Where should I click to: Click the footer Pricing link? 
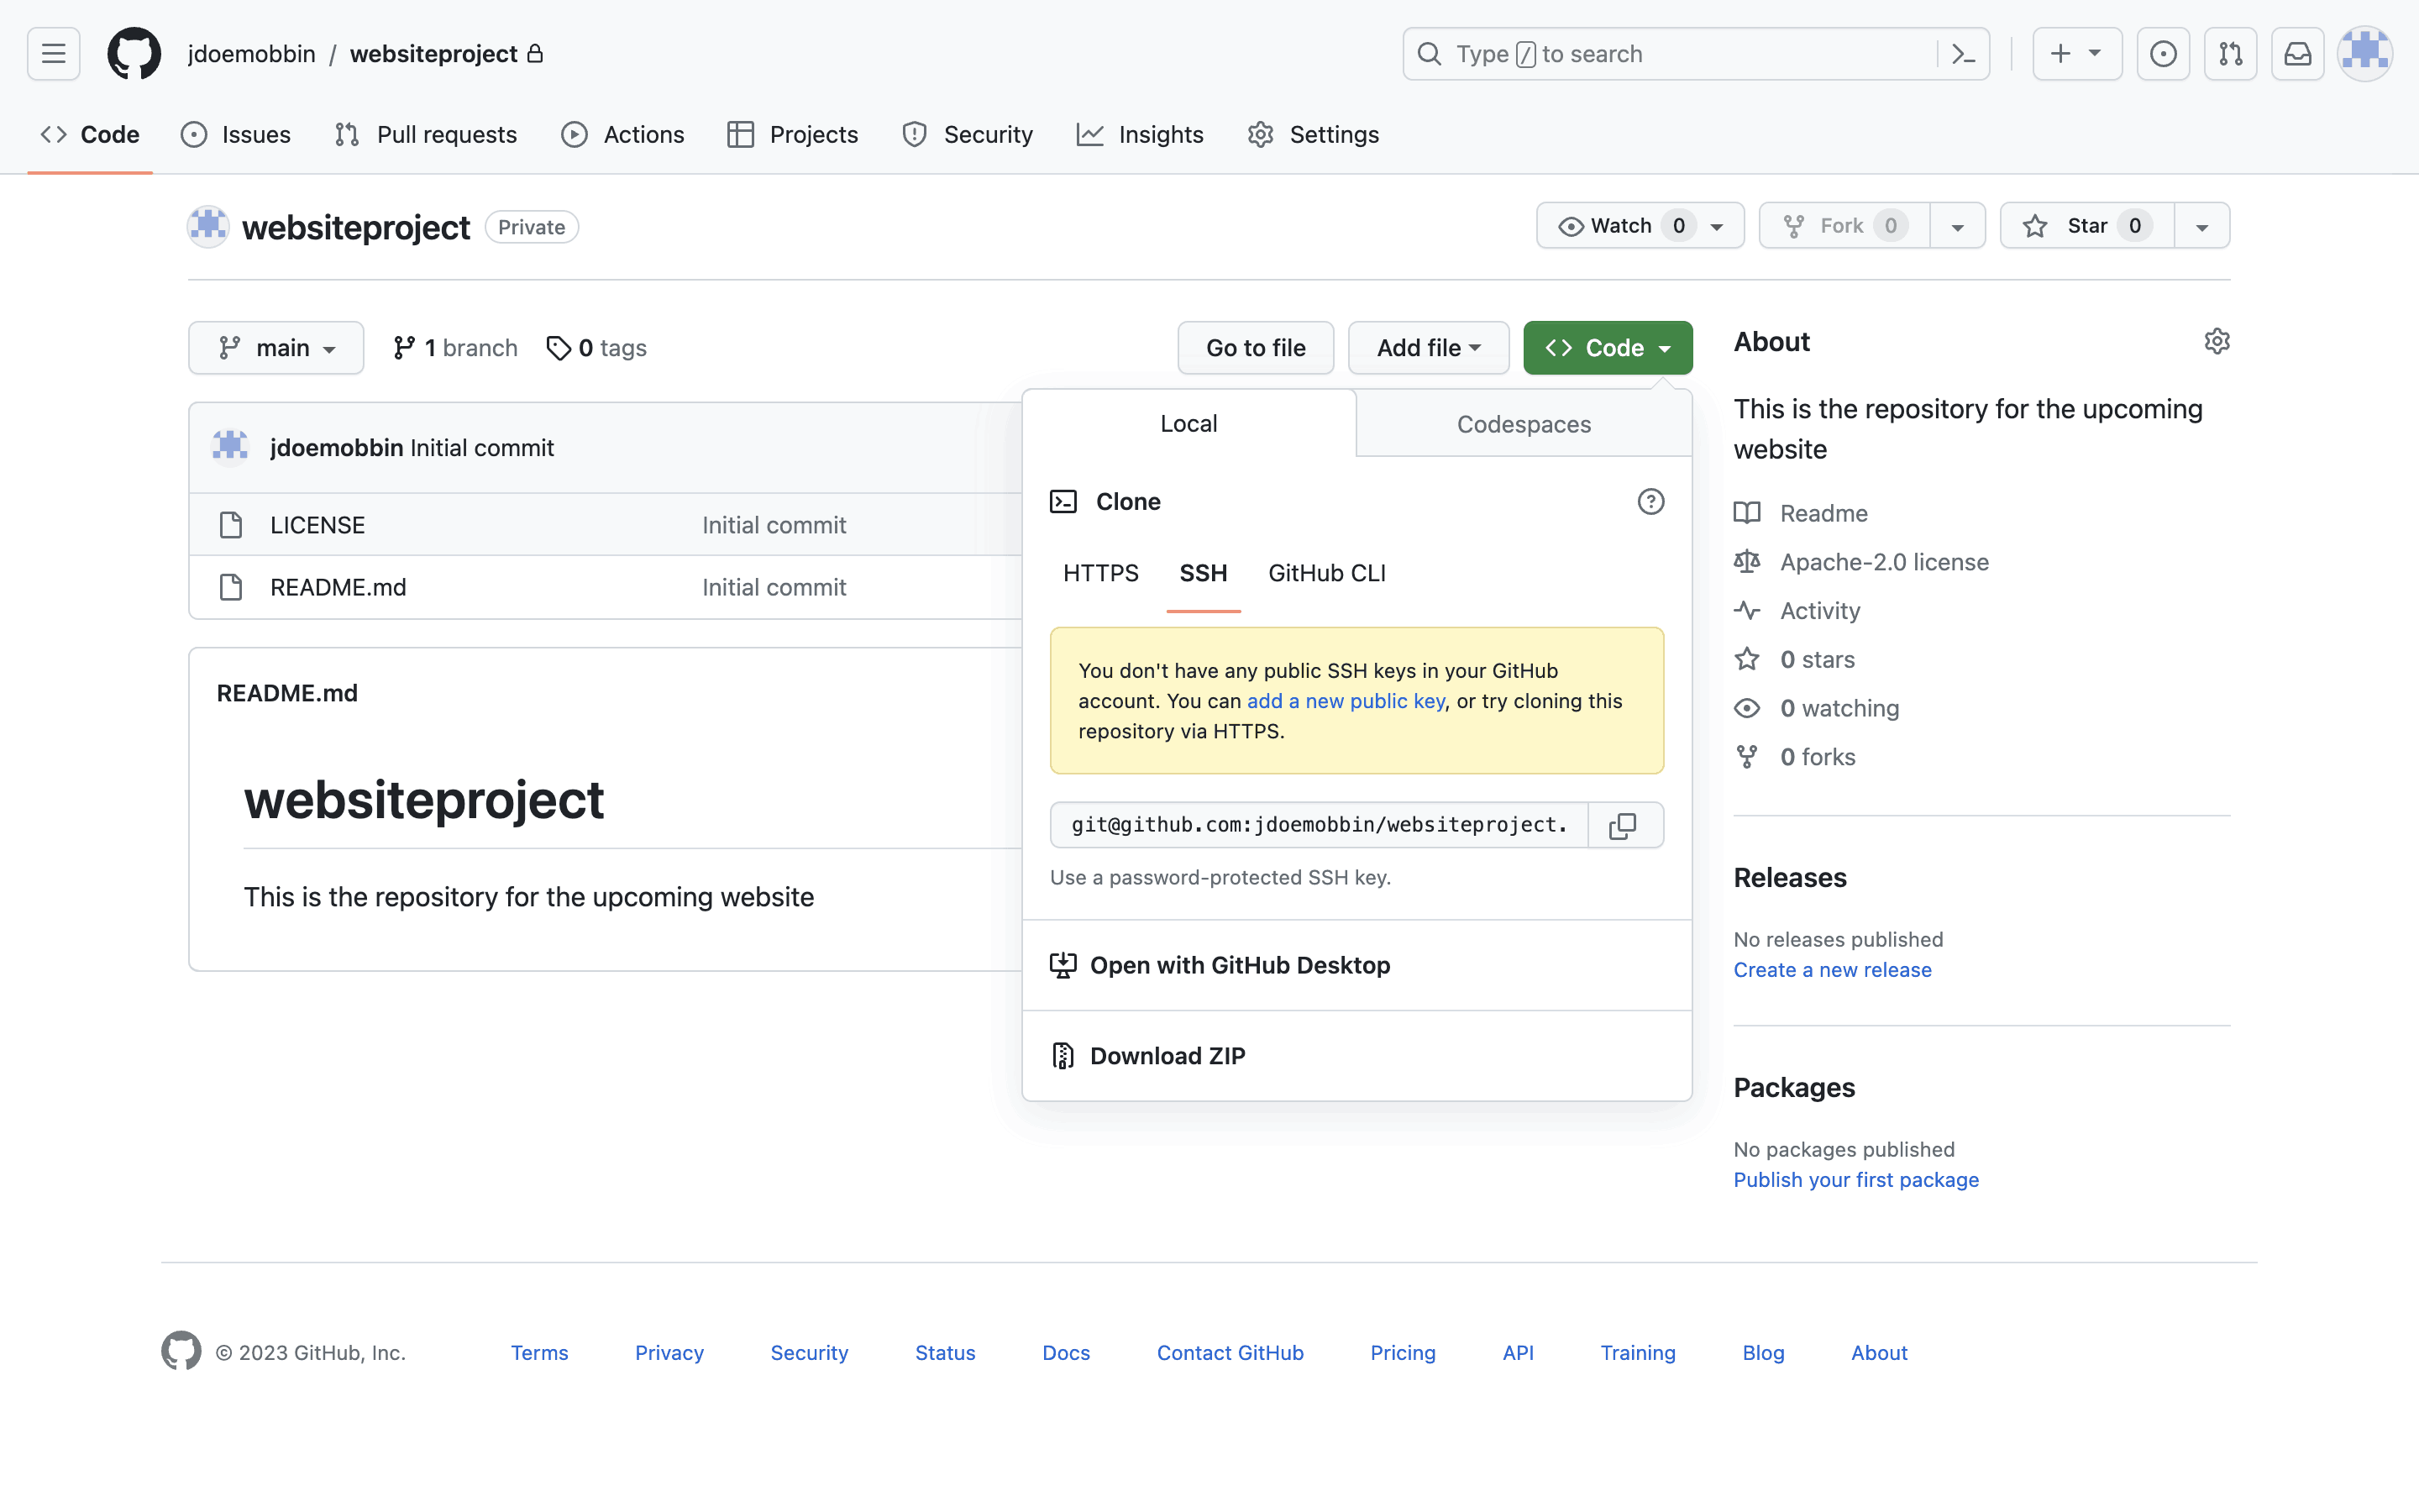(x=1403, y=1352)
